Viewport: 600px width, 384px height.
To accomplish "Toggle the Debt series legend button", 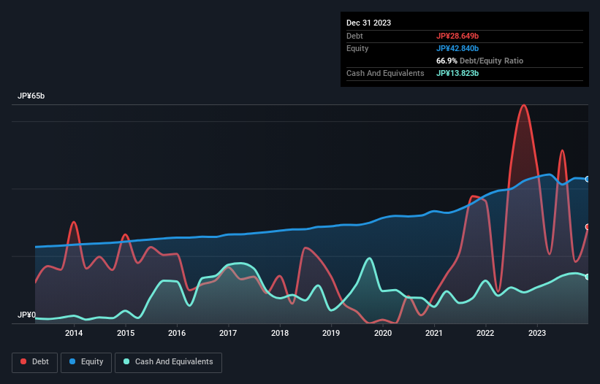I will pos(35,362).
